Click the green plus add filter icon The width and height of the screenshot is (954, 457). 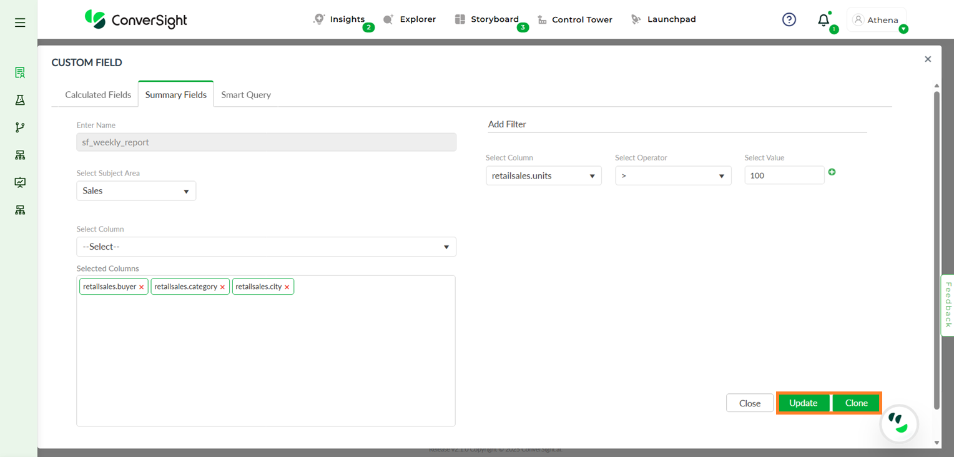pos(832,172)
